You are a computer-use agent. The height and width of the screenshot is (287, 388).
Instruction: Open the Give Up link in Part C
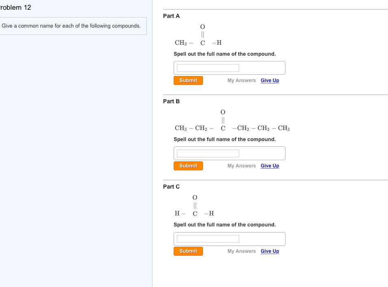tap(270, 251)
